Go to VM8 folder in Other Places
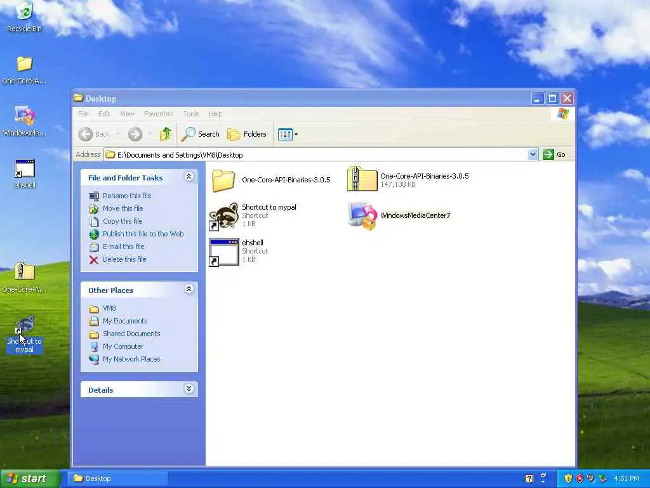The height and width of the screenshot is (488, 650). 109,308
